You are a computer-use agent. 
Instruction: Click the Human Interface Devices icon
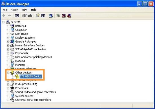(12, 45)
